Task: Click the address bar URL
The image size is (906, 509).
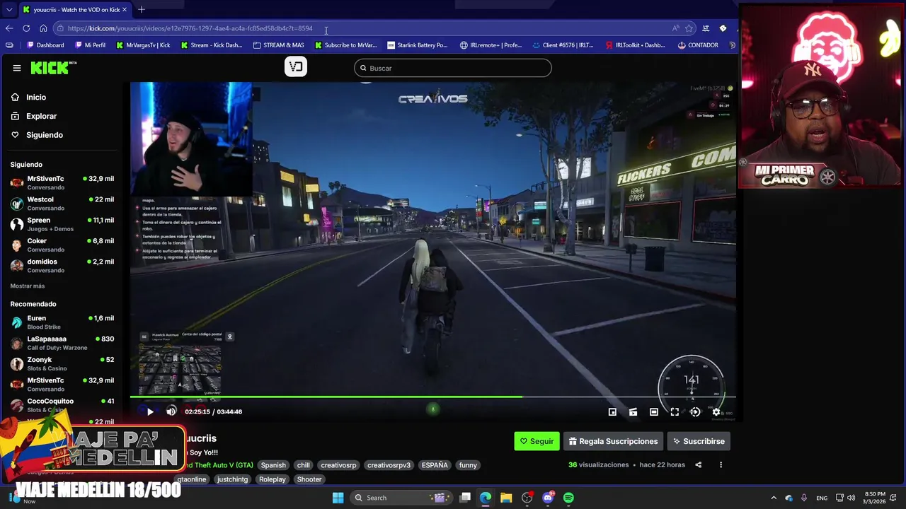Action: (190, 28)
